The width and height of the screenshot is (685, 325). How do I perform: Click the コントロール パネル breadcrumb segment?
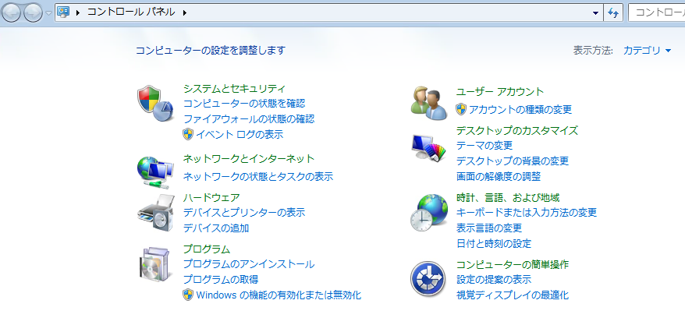pos(131,12)
